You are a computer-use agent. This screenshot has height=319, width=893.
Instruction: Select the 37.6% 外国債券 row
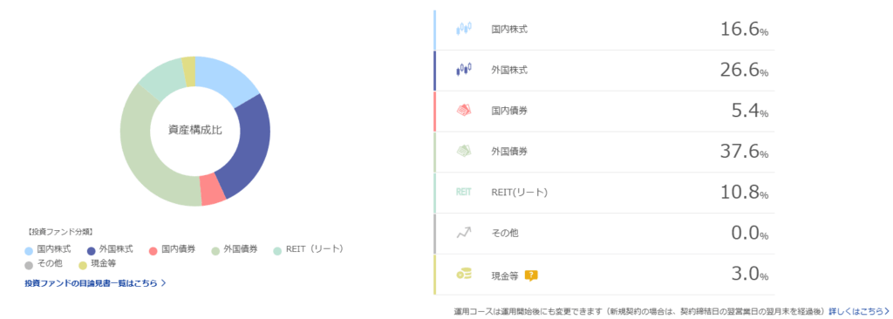coord(604,152)
